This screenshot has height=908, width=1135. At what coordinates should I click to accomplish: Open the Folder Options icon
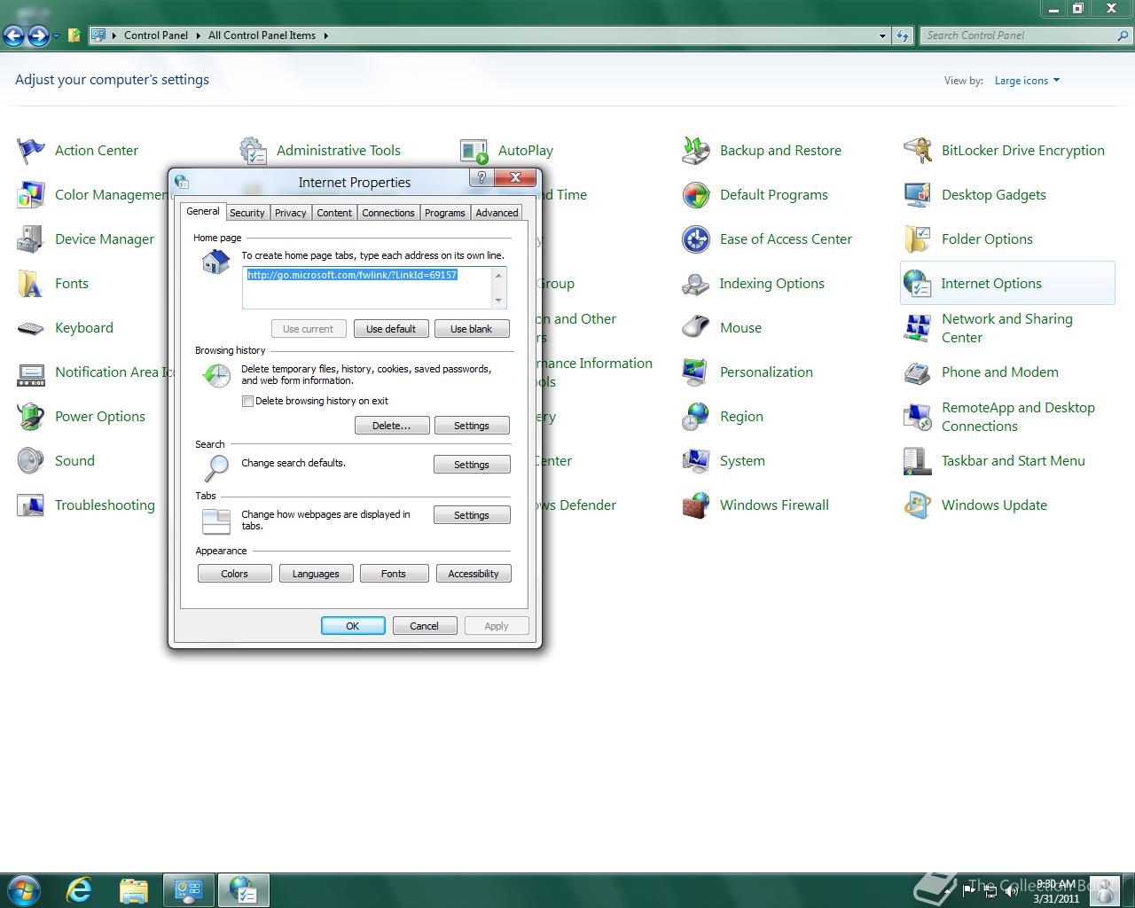918,239
